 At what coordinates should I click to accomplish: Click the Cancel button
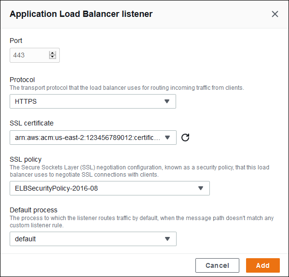click(x=217, y=265)
